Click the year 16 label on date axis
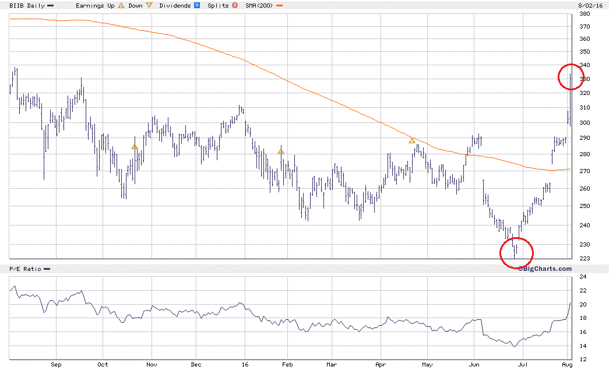 [x=245, y=365]
